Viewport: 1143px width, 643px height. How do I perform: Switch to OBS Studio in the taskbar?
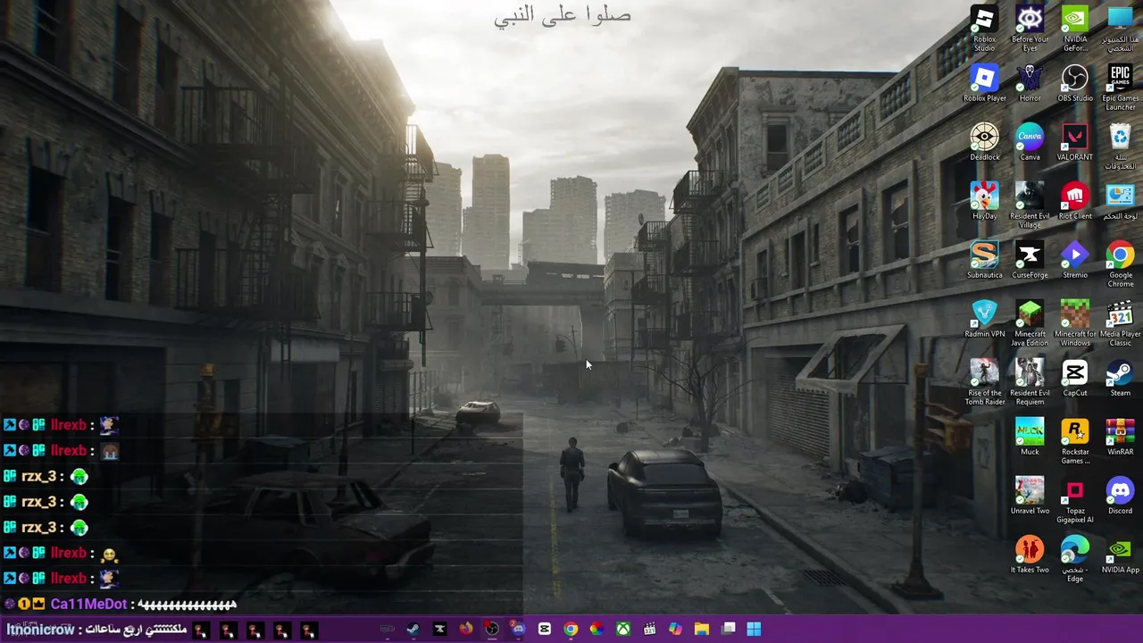[x=492, y=629]
